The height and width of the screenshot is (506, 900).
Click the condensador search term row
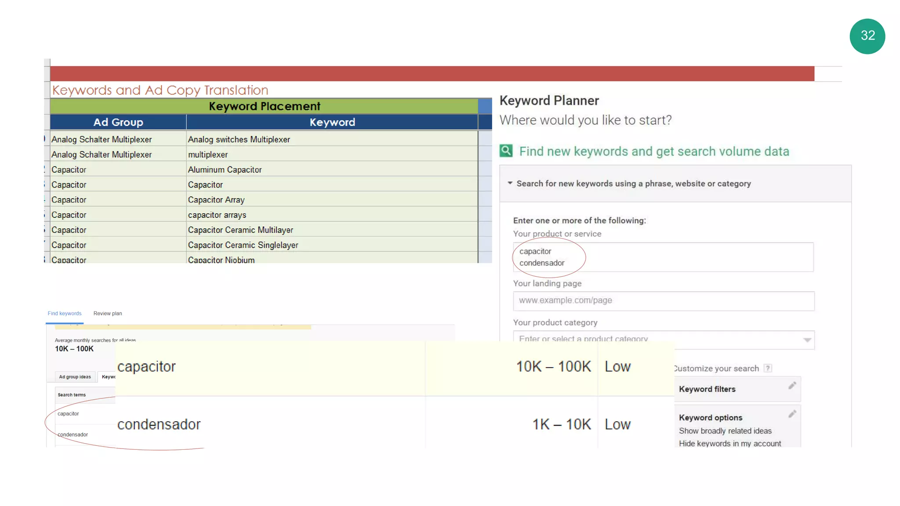(x=73, y=435)
